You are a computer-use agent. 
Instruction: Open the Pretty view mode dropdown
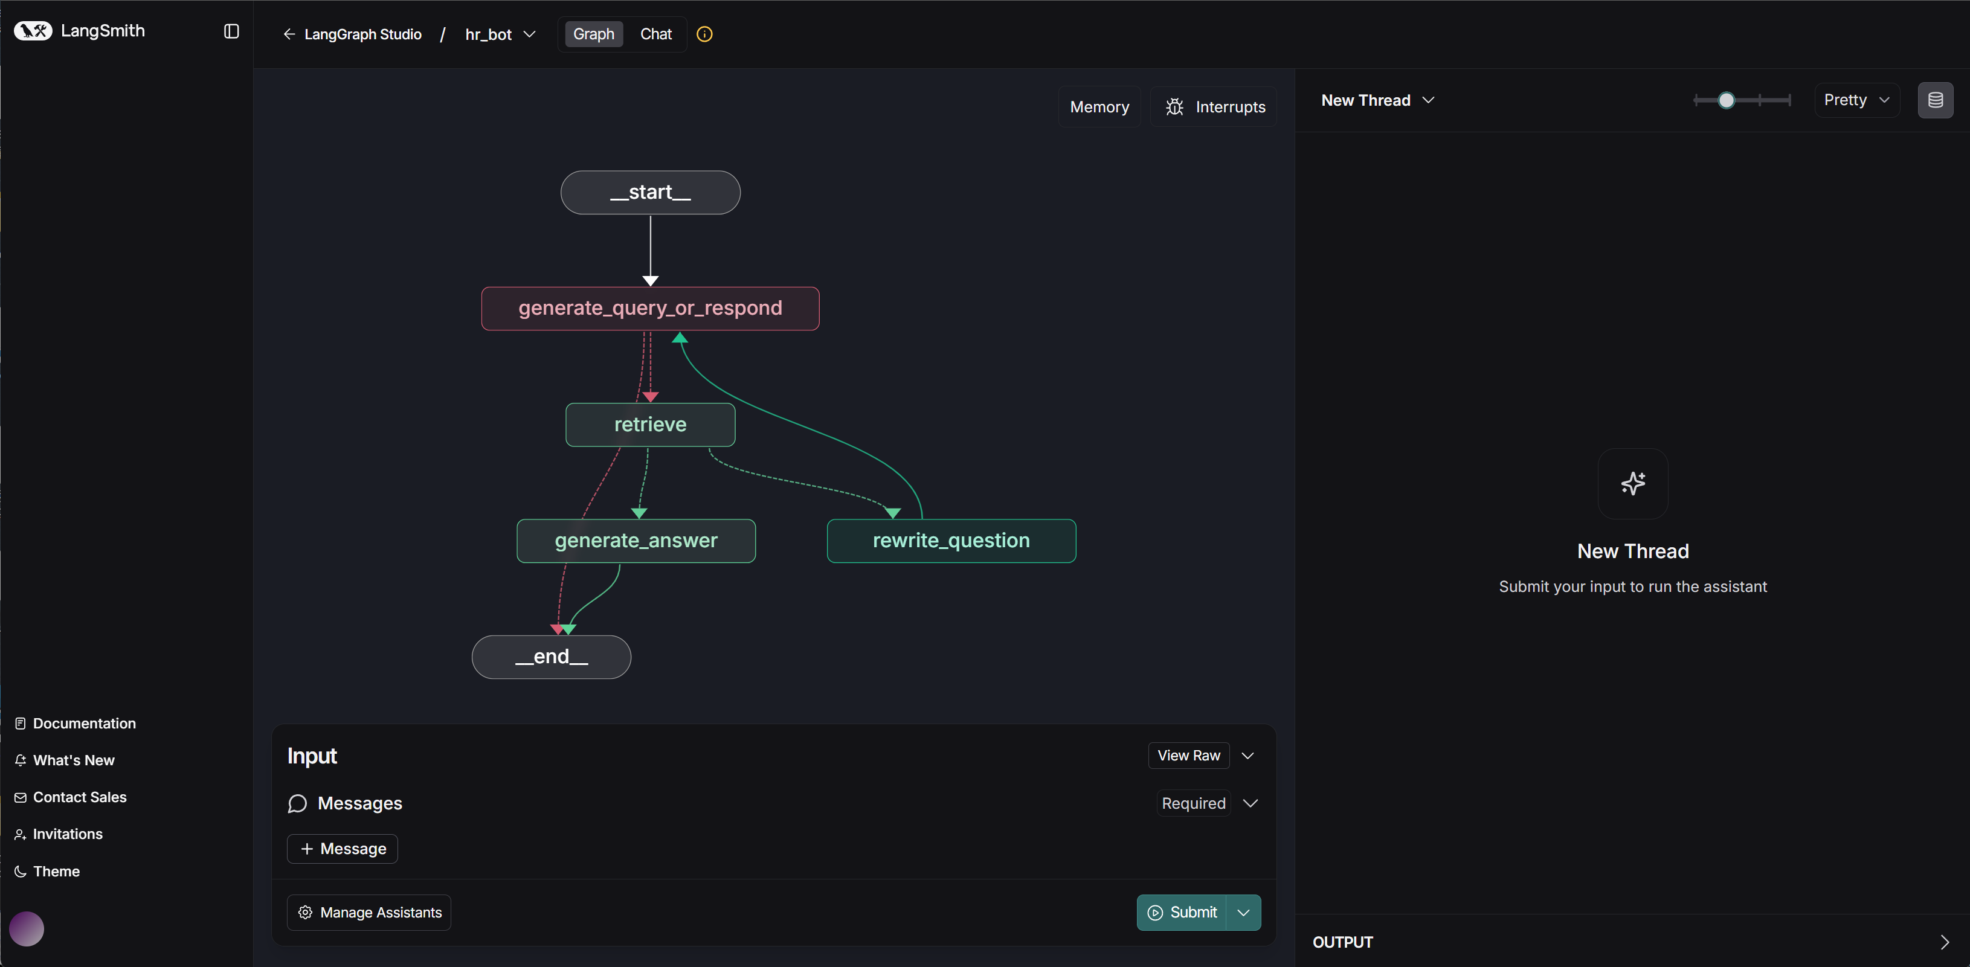click(1857, 100)
